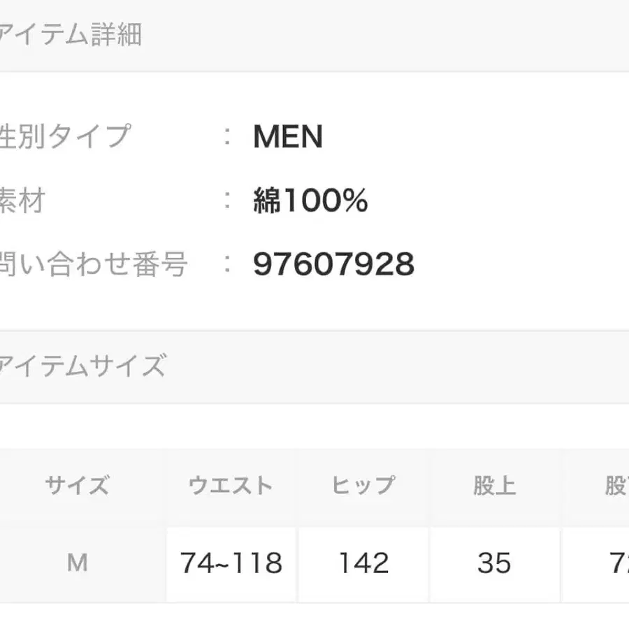
Task: Click the partially visible 股下 column header
Action: (616, 486)
